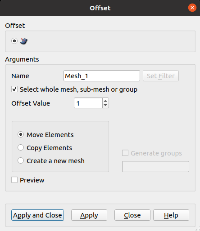
Task: Click the Offset mesh icon
Action: pos(24,41)
